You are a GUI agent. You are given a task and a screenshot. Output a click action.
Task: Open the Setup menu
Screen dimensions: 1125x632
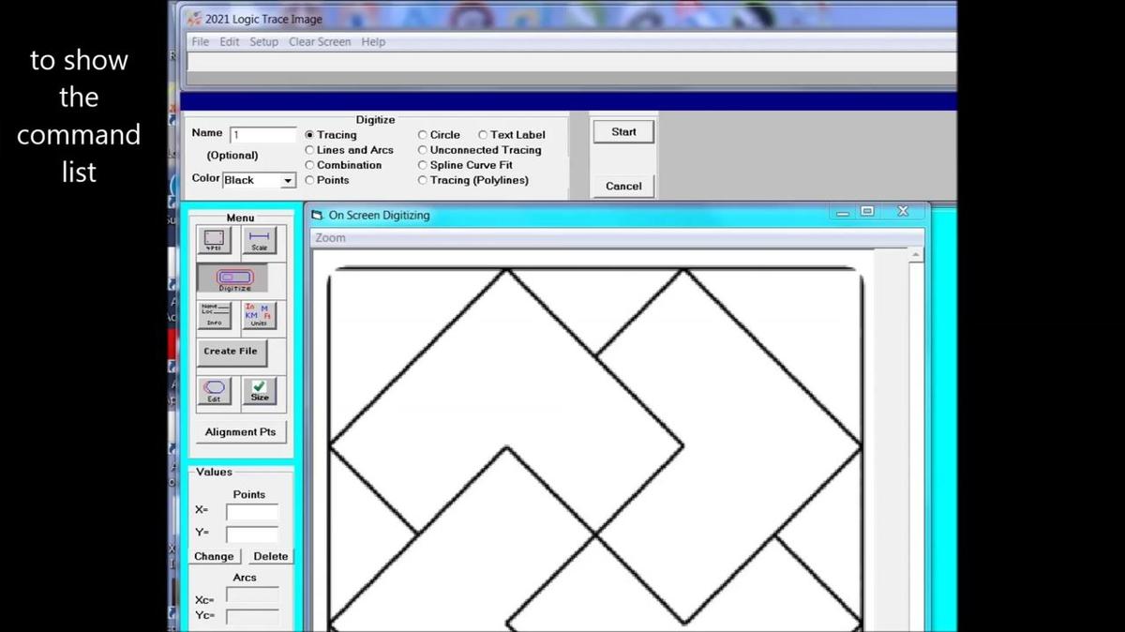click(x=263, y=42)
